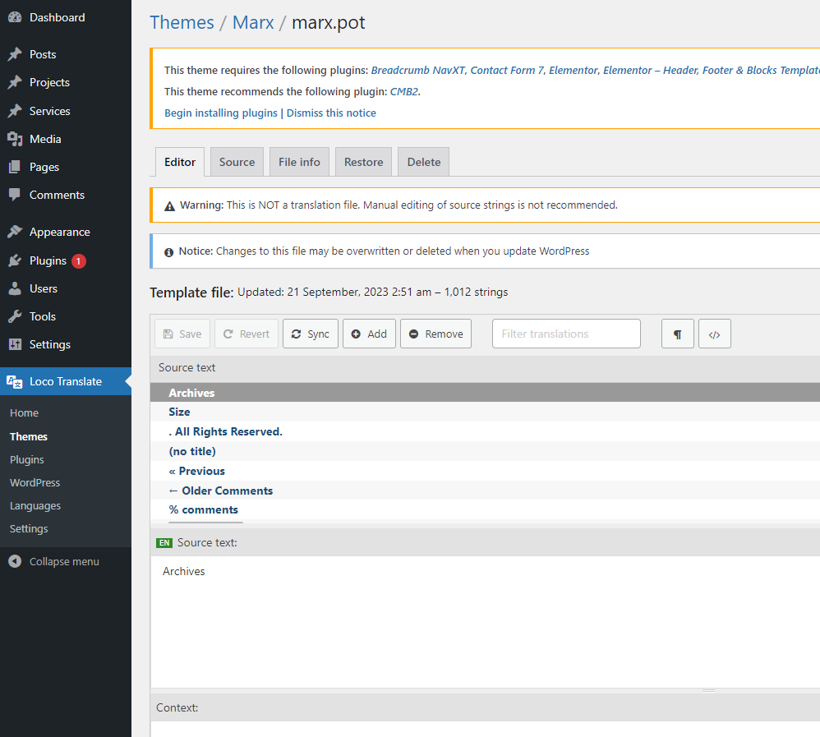This screenshot has height=737, width=820.
Task: Open the Tools menu item
Action: click(42, 316)
